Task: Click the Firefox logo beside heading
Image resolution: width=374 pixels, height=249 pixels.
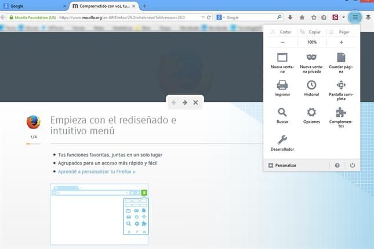Action: coord(34,122)
